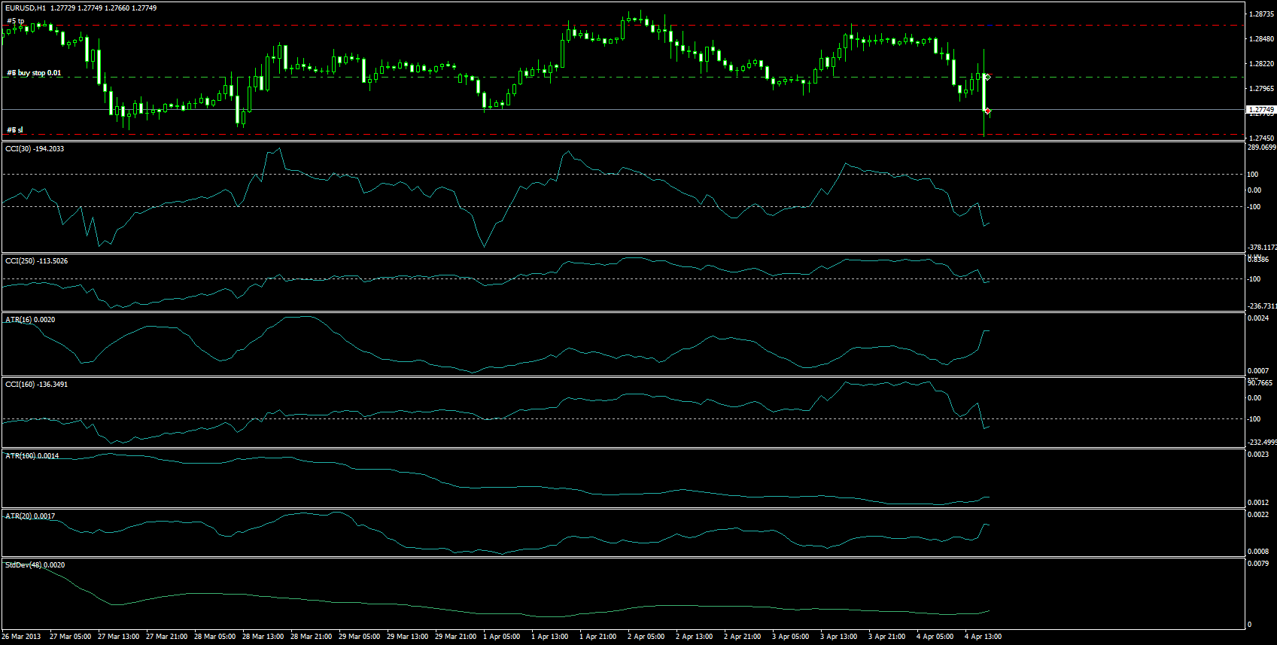This screenshot has width=1277, height=645.
Task: Click price level 1.28480 on the price axis
Action: point(1262,39)
